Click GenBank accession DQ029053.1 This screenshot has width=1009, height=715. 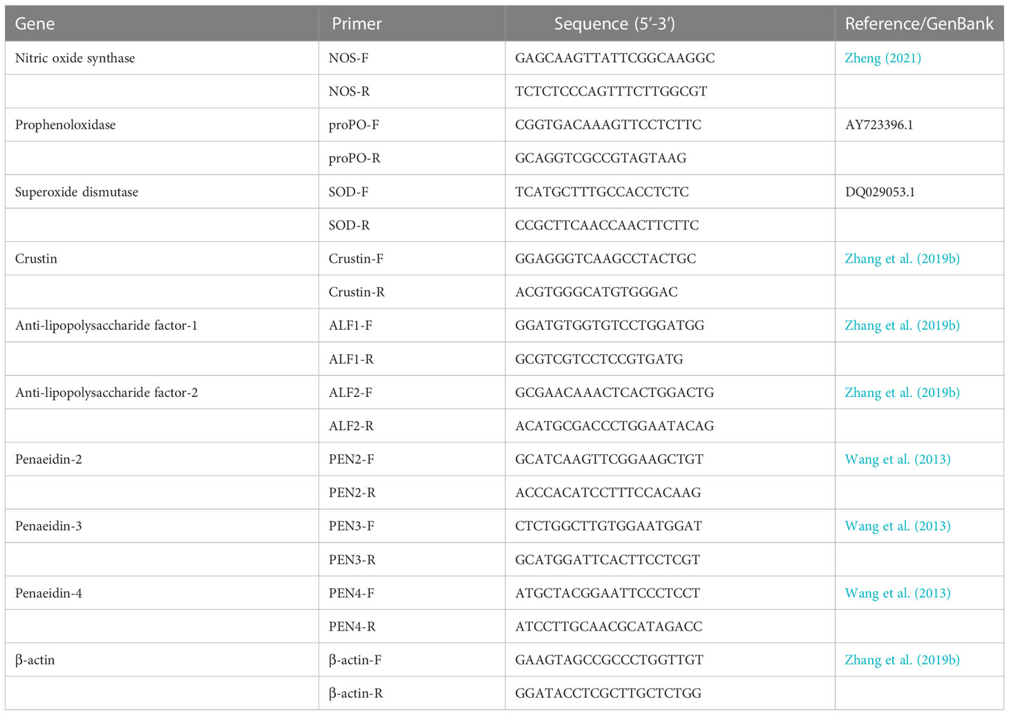coord(880,192)
